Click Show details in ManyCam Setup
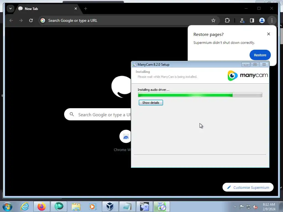The height and width of the screenshot is (212, 283). [151, 103]
